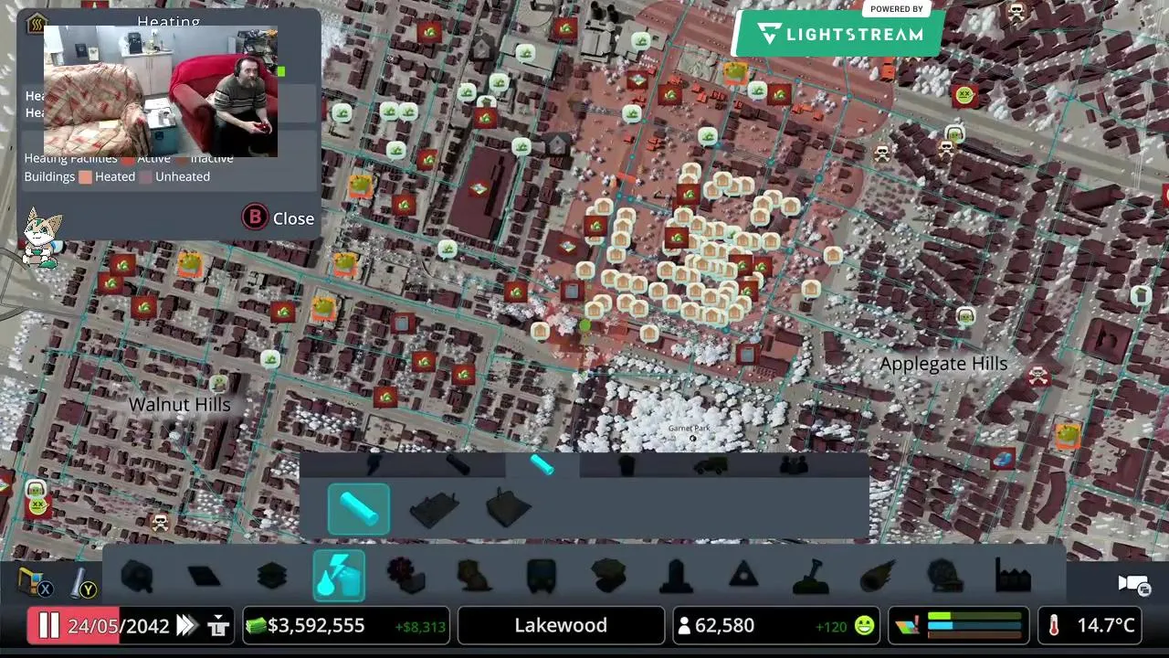Open the meteor disasters menu

(878, 576)
